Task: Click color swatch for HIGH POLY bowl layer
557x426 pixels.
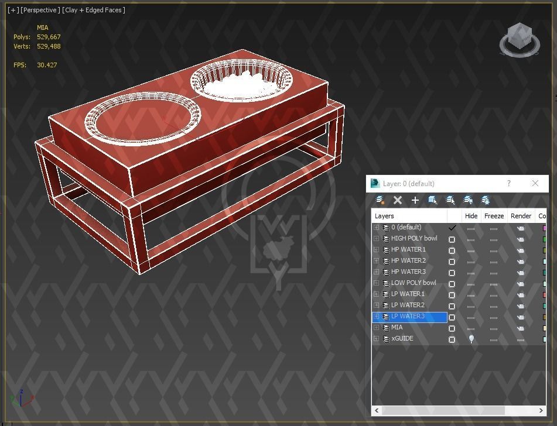Action: click(544, 240)
